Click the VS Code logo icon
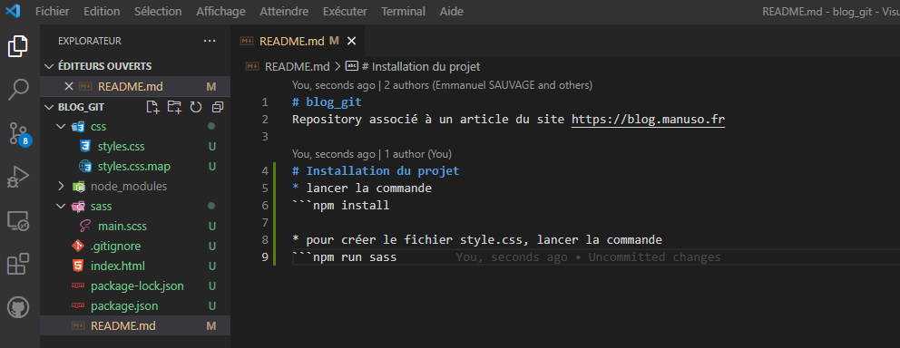900x348 pixels. (12, 11)
